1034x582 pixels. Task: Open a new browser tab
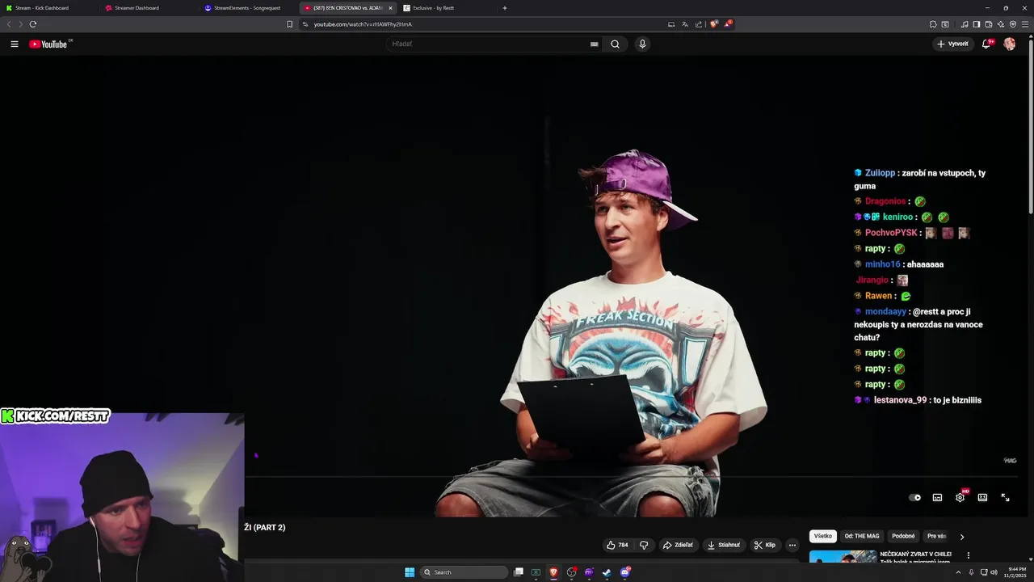[x=505, y=8]
